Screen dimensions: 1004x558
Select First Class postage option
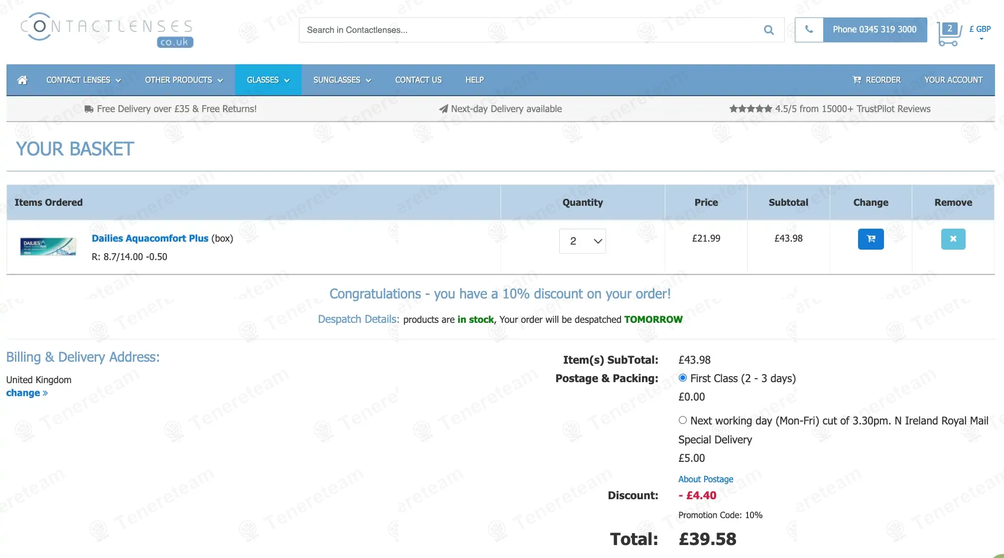pyautogui.click(x=682, y=378)
